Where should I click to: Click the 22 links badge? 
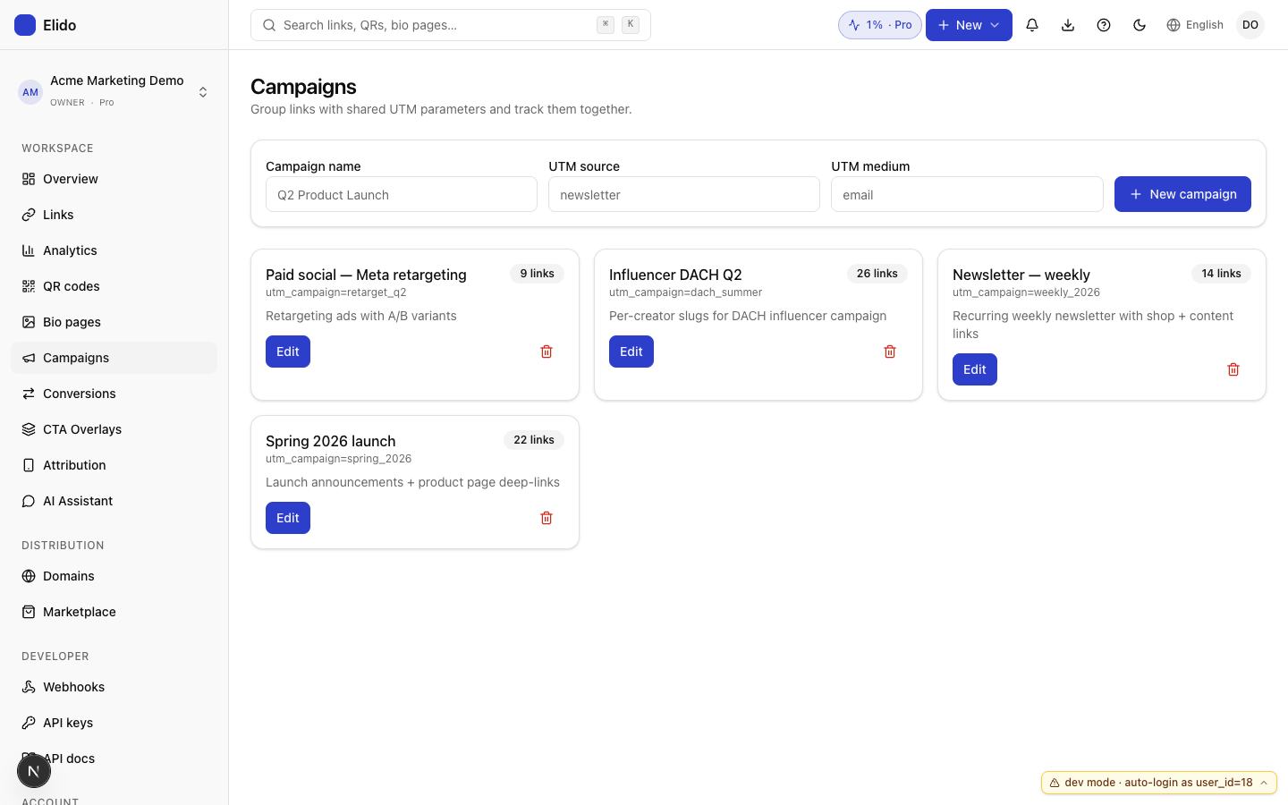[534, 440]
